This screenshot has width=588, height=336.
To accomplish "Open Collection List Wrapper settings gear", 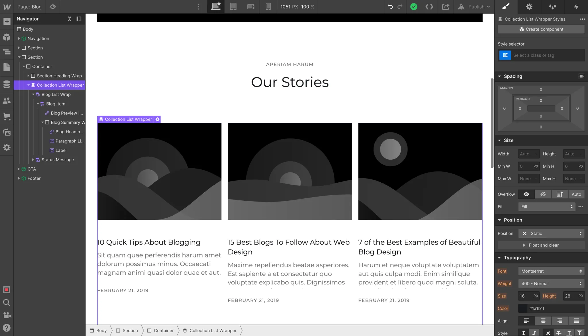I will (x=157, y=119).
